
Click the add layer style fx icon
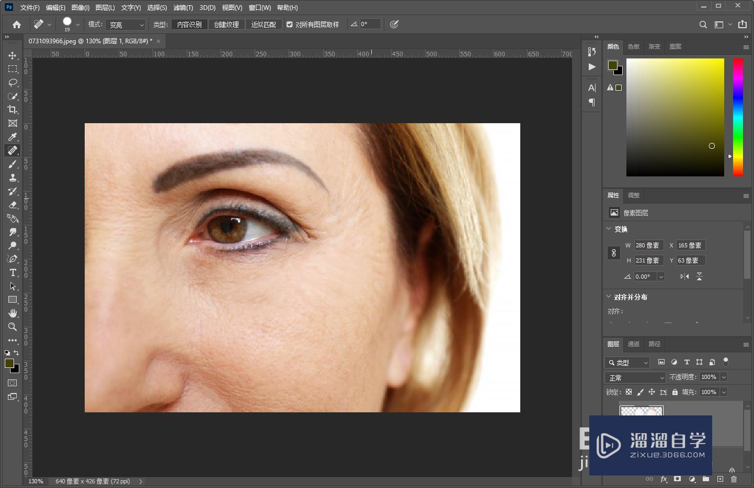click(664, 479)
